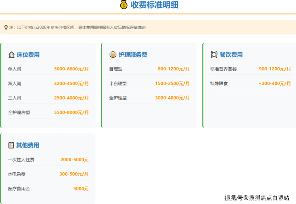This screenshot has width=296, height=204.
Task: Click the nurse face icon by 护理服务费
Action: (112, 55)
